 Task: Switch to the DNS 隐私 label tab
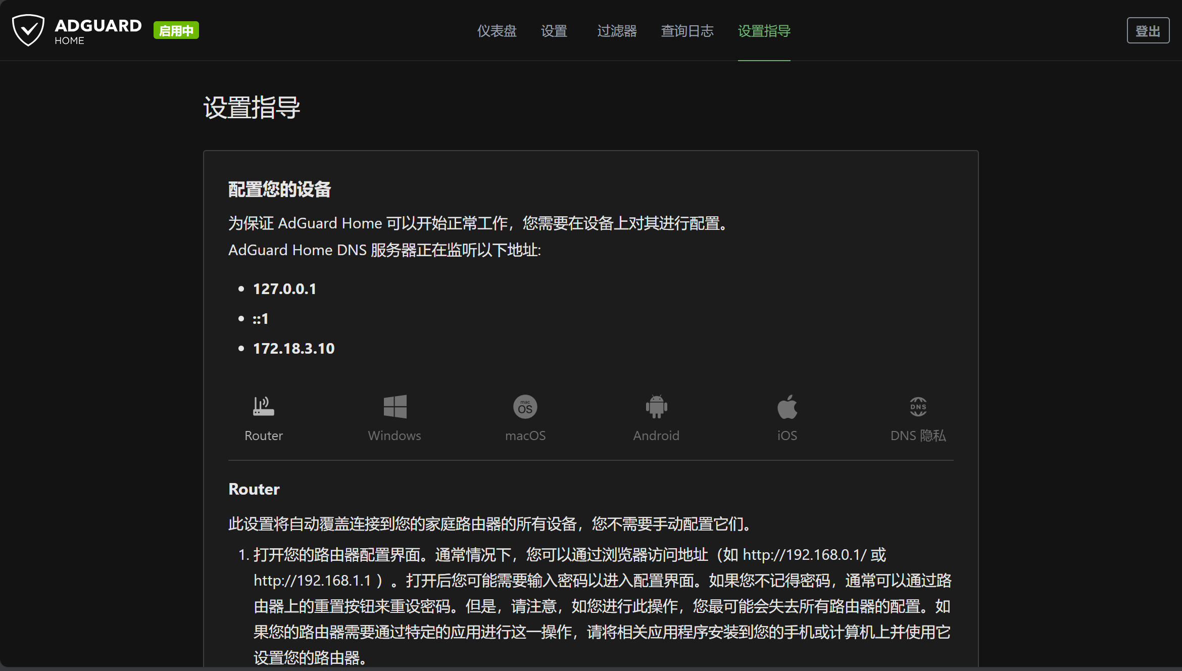918,436
